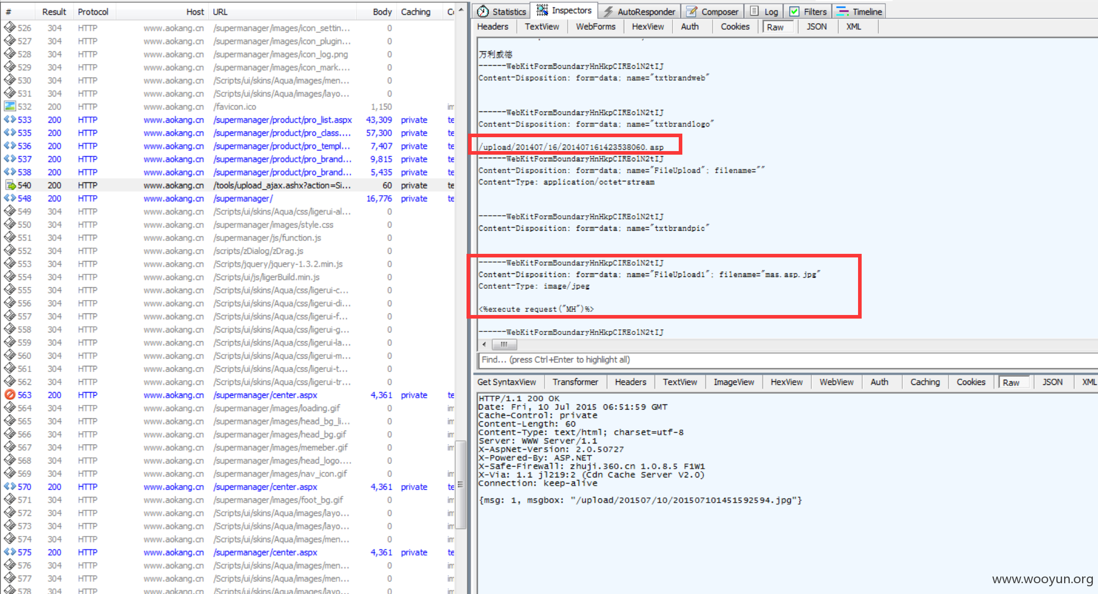Click the Composer pencil icon
1098x594 pixels.
[692, 11]
